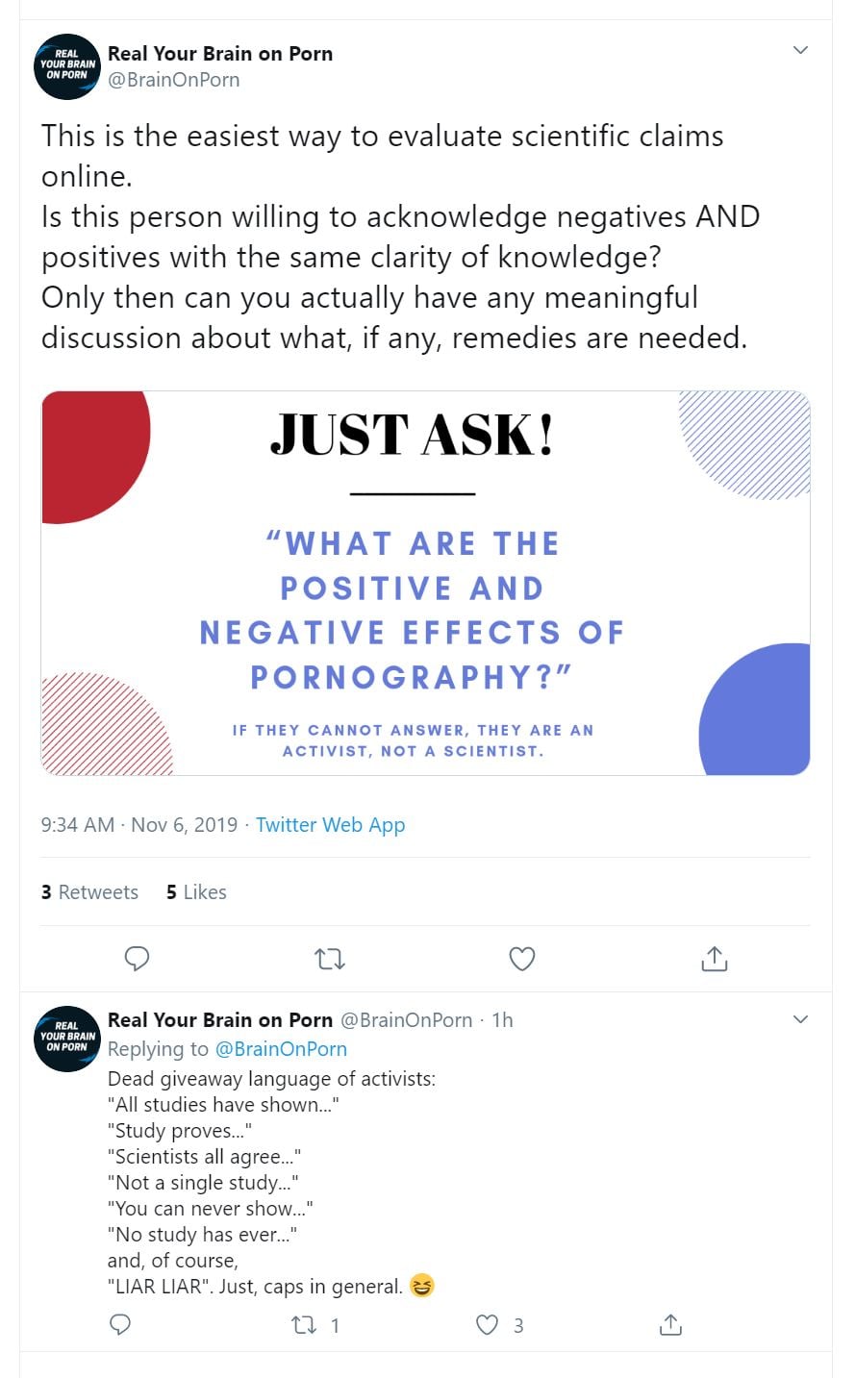The width and height of the screenshot is (855, 1378).
Task: Click the 9:34 AM · Nov 6, 2019 timestamp
Action: pyautogui.click(x=138, y=825)
